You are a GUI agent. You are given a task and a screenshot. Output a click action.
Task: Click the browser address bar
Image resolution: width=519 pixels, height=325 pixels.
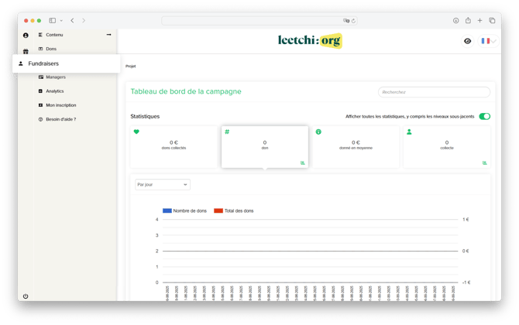click(x=259, y=20)
